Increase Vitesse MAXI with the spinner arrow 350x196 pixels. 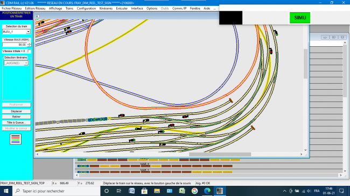(29, 43)
